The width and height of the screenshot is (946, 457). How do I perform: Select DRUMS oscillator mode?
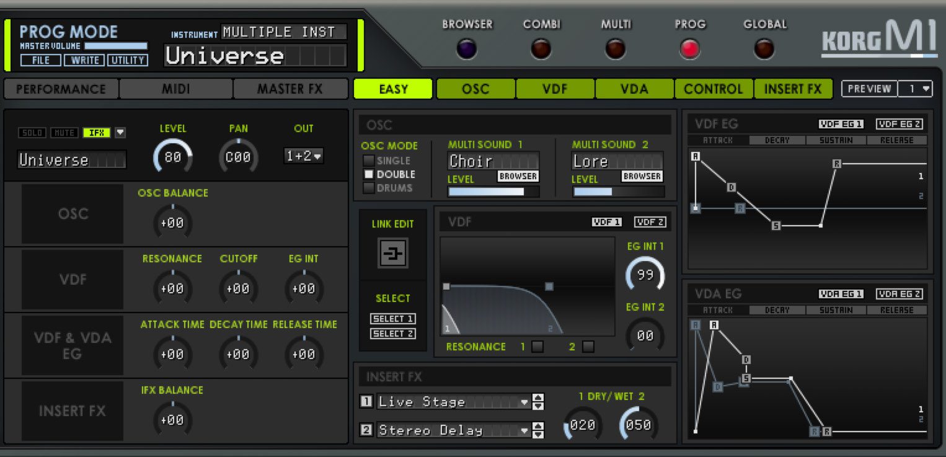[x=369, y=188]
